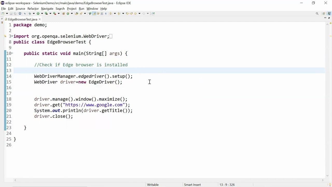332x187 pixels.
Task: Run the program with green Run icon
Action: point(38,14)
